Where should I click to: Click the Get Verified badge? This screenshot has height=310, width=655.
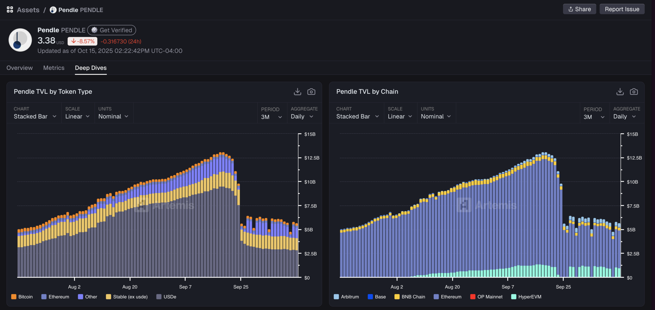point(112,30)
